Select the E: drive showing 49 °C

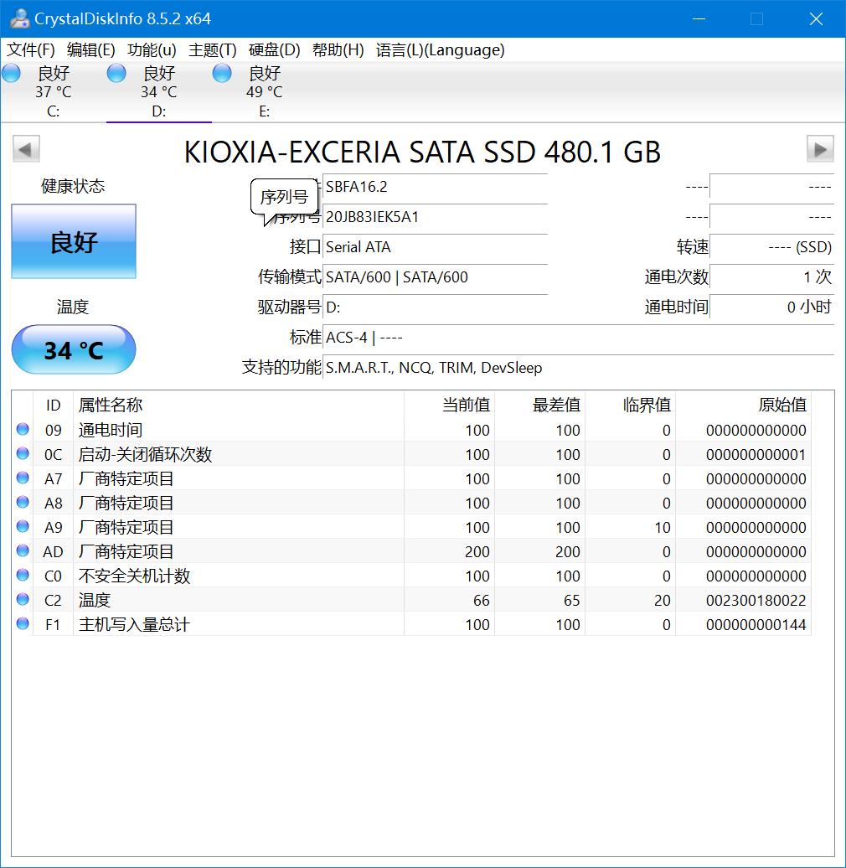tap(264, 90)
